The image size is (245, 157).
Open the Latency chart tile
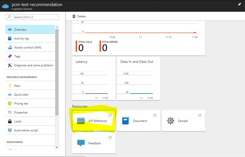tap(94, 78)
